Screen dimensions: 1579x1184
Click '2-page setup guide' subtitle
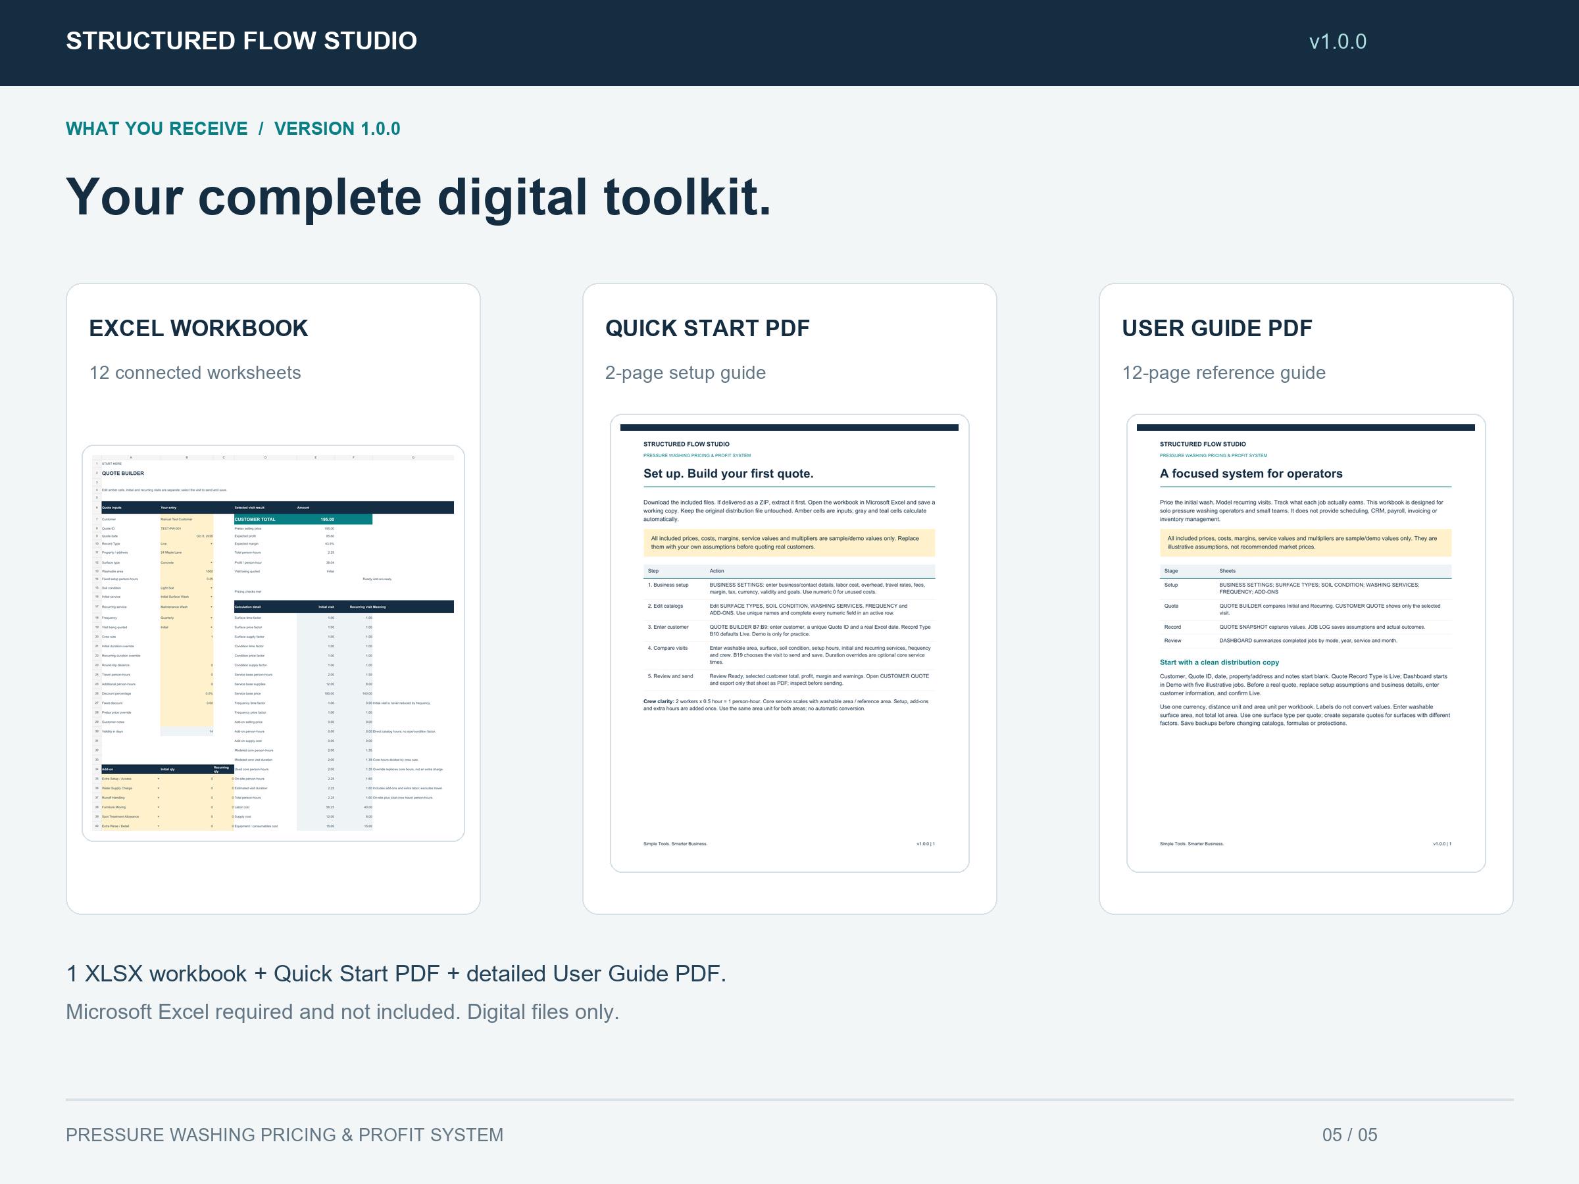click(686, 372)
